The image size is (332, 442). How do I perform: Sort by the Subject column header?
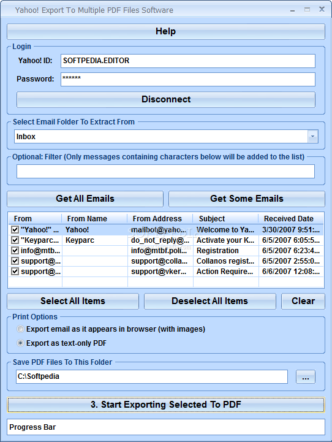click(x=225, y=219)
